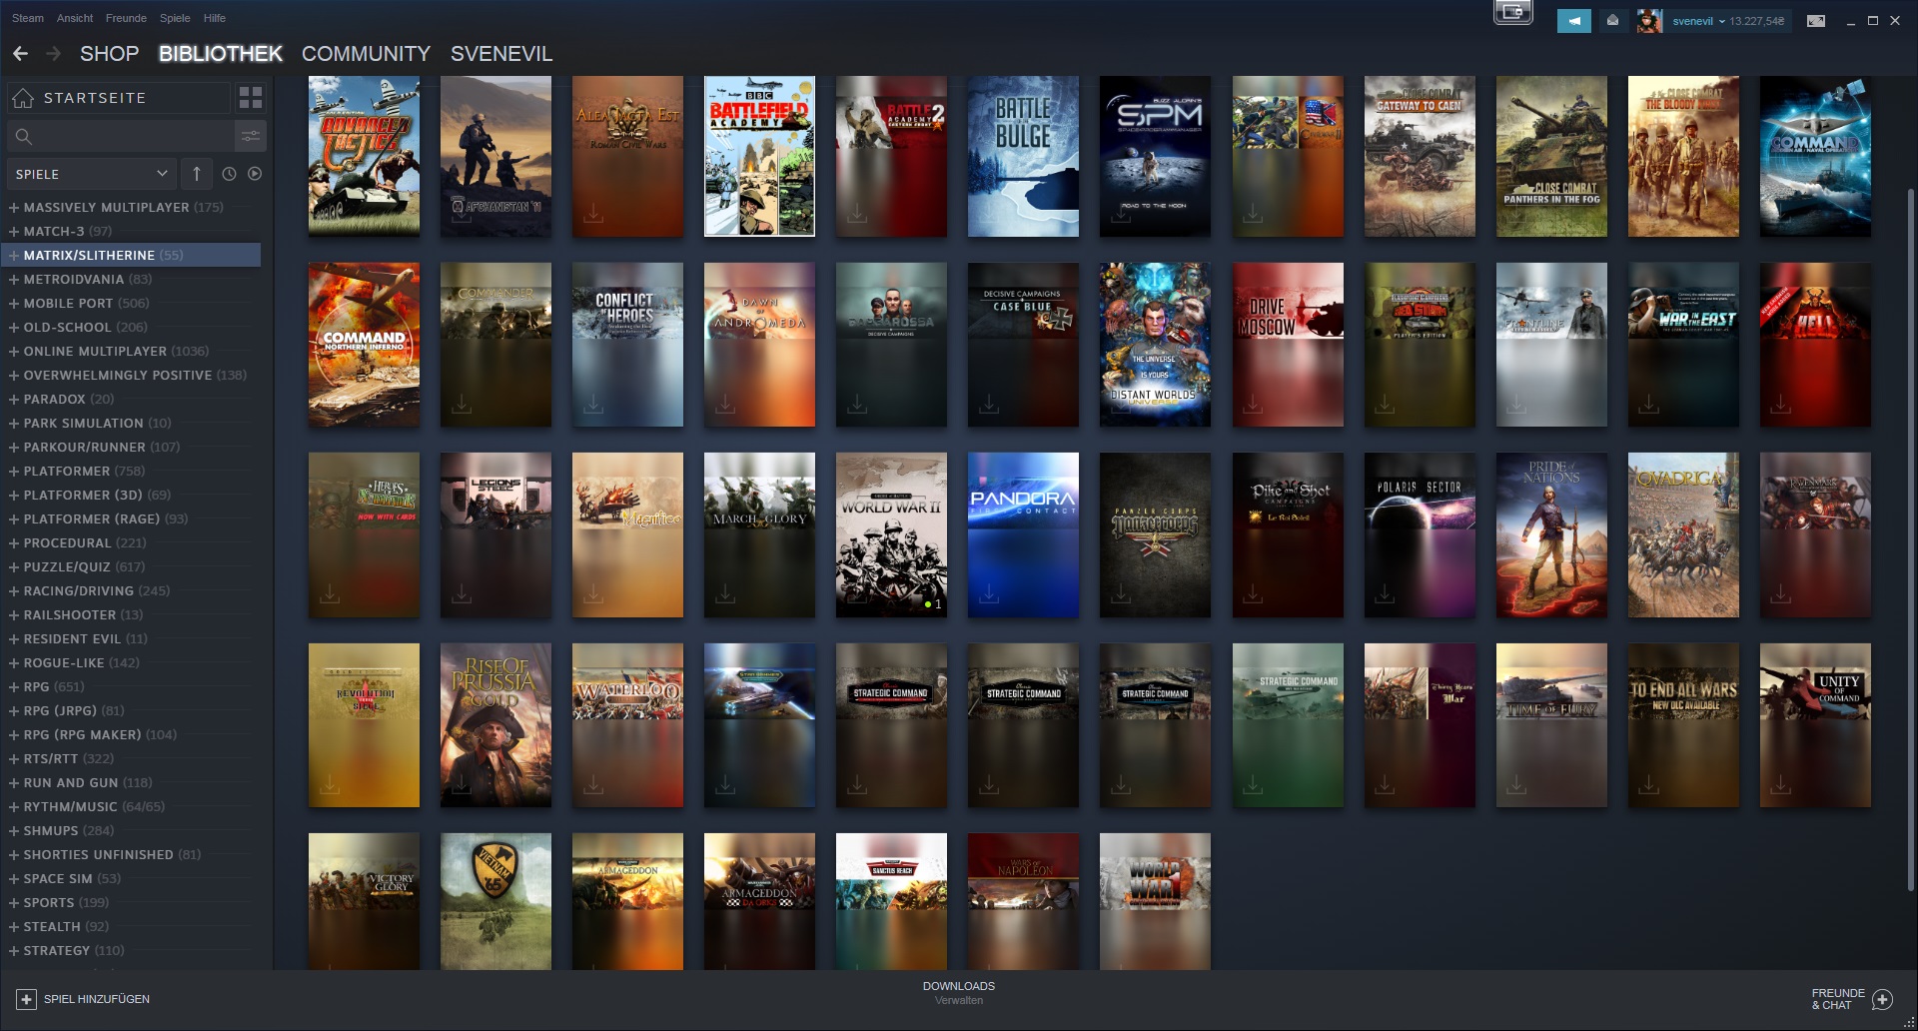The image size is (1918, 1031).
Task: Switch to the COMMUNITY tab
Action: point(366,54)
